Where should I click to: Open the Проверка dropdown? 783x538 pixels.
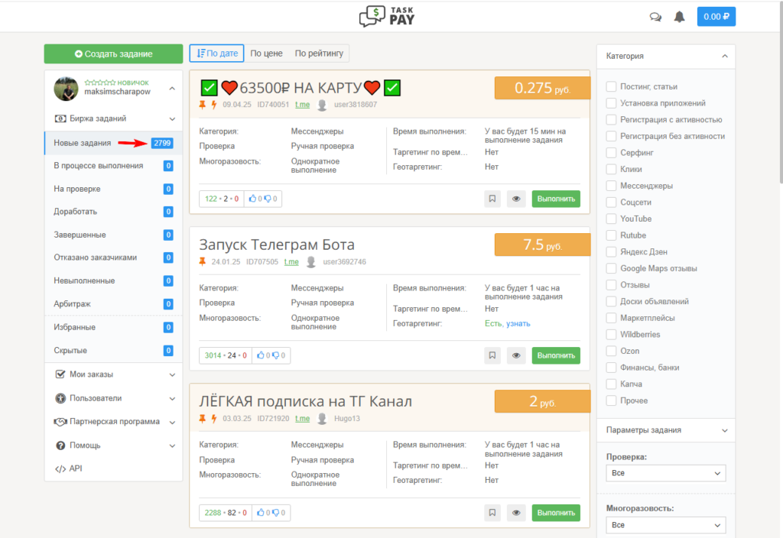[x=666, y=473]
